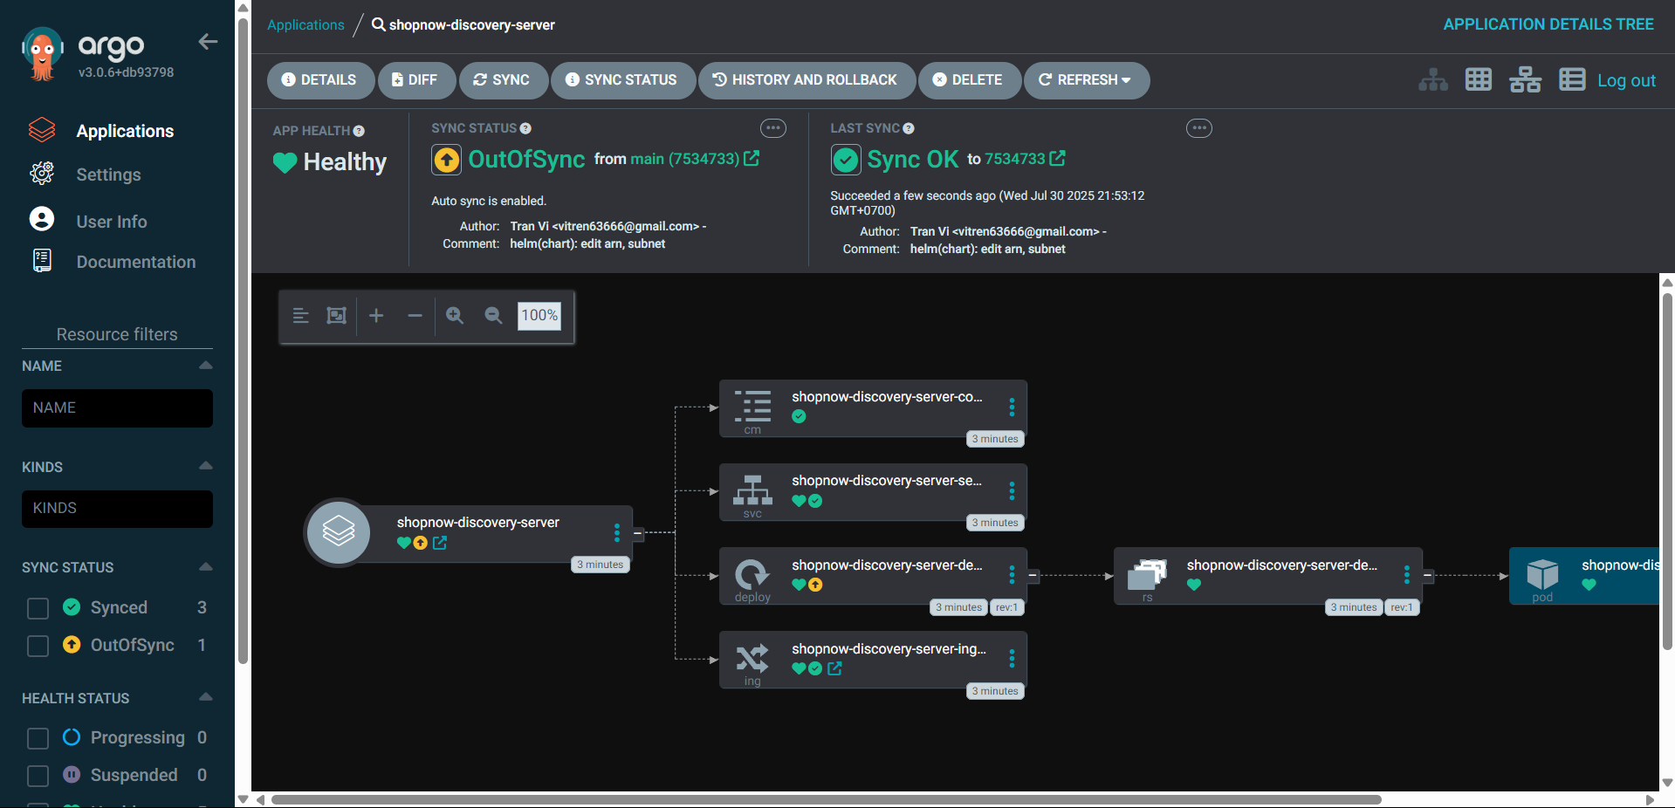
Task: Check the Synced filter checkbox
Action: 38,608
